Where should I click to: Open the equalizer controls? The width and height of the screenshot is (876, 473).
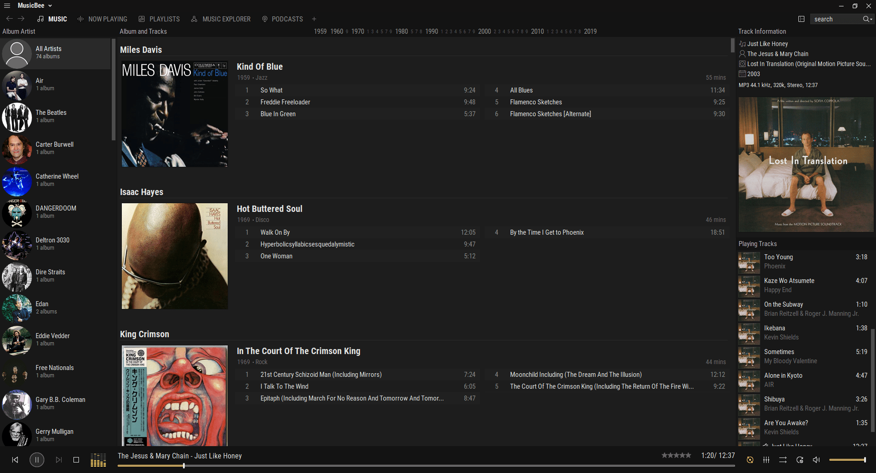[x=766, y=460]
